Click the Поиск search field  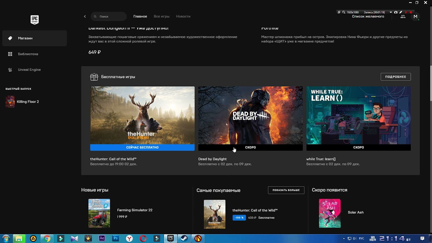pyautogui.click(x=108, y=16)
